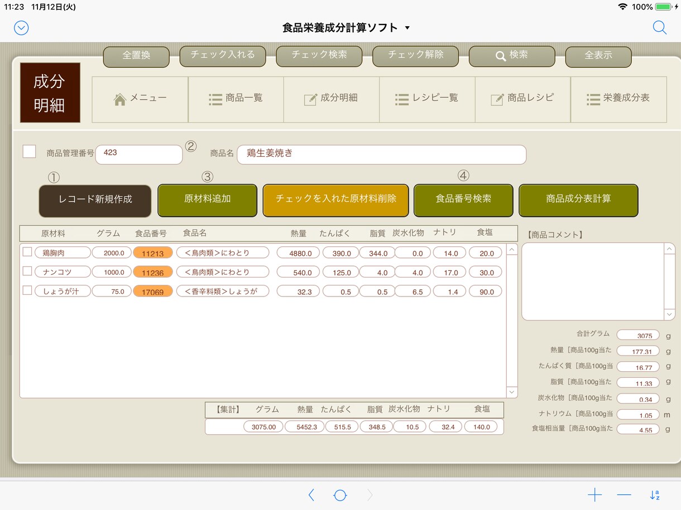Click comment box scroll up arrow
The image size is (681, 510).
[x=669, y=249]
